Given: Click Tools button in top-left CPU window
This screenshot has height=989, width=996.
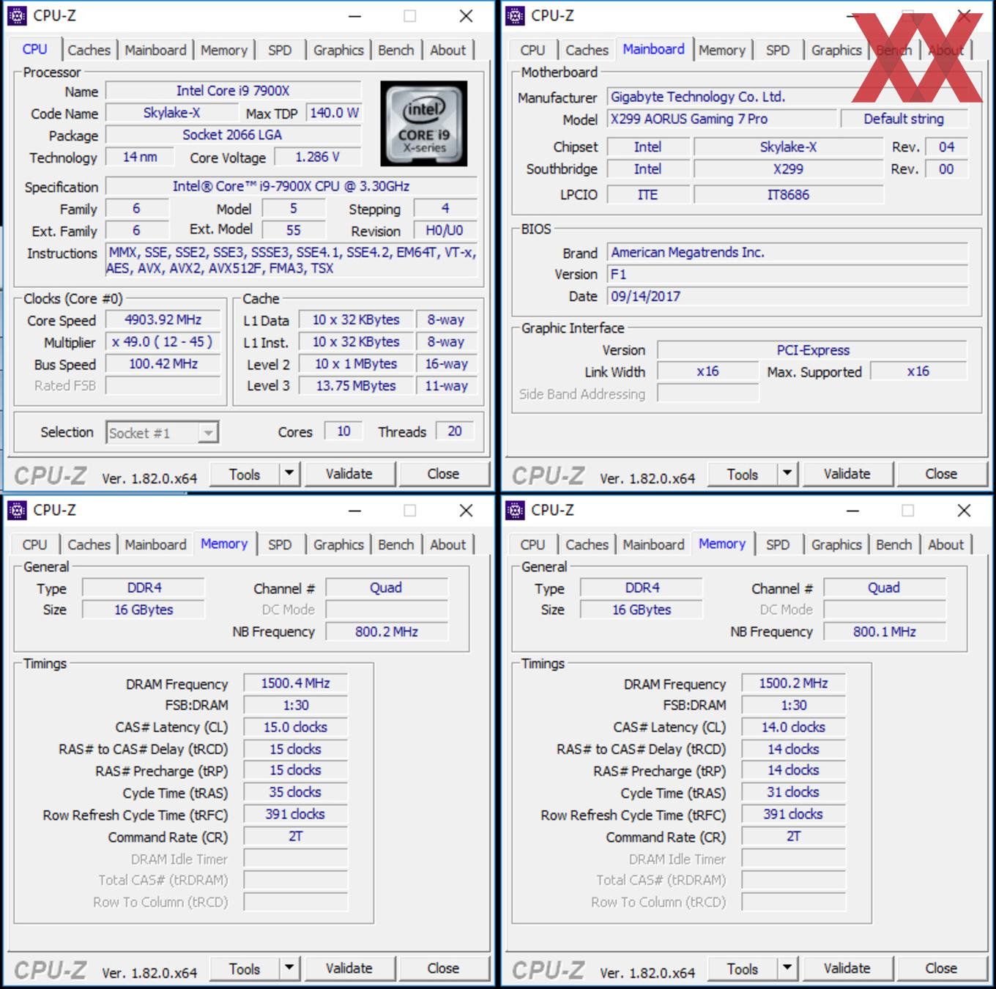Looking at the screenshot, I should (x=245, y=474).
